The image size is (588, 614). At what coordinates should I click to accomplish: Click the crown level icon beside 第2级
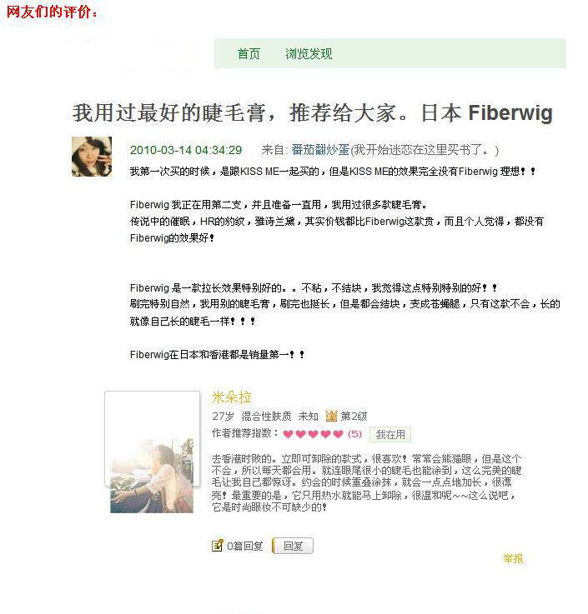tap(332, 416)
